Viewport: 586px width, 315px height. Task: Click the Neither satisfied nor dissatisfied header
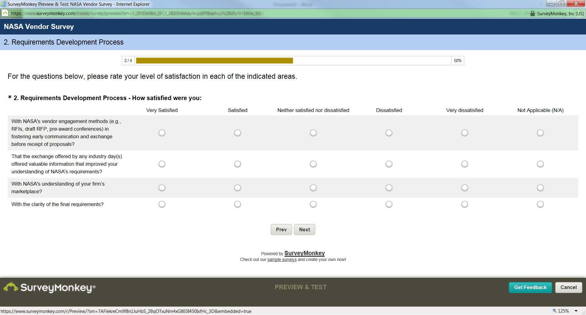(x=313, y=110)
